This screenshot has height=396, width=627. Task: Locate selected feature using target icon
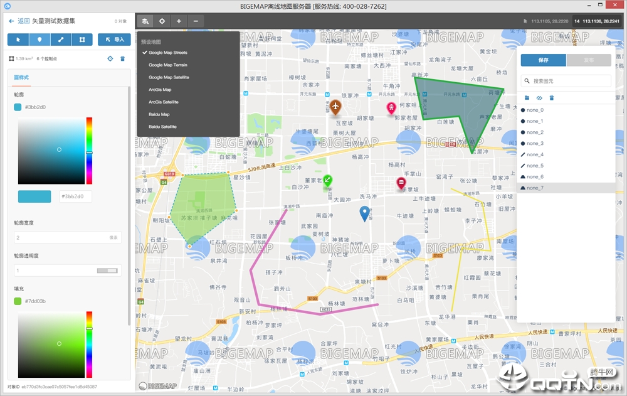pyautogui.click(x=110, y=59)
